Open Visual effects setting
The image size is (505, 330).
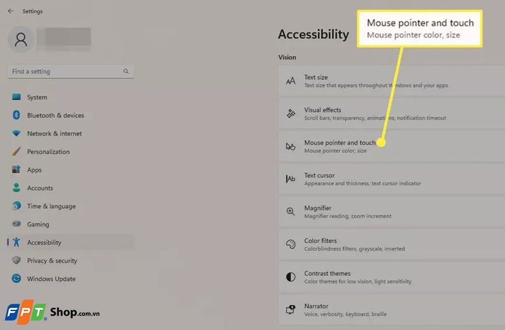[x=391, y=113]
